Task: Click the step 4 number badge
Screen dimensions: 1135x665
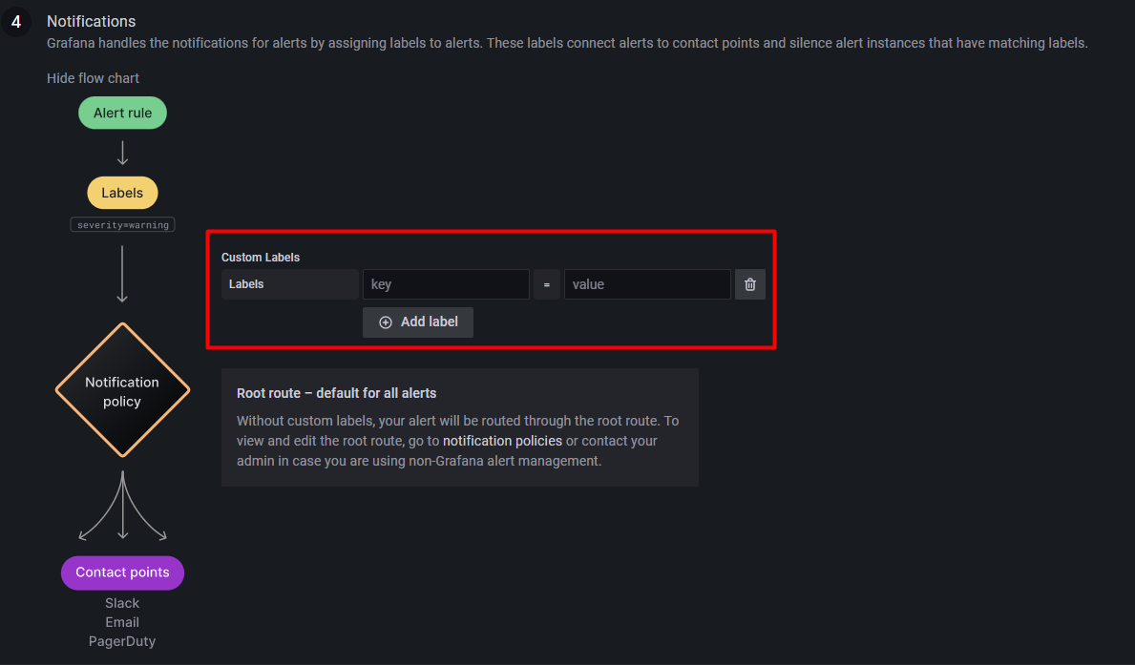Action: (x=16, y=22)
